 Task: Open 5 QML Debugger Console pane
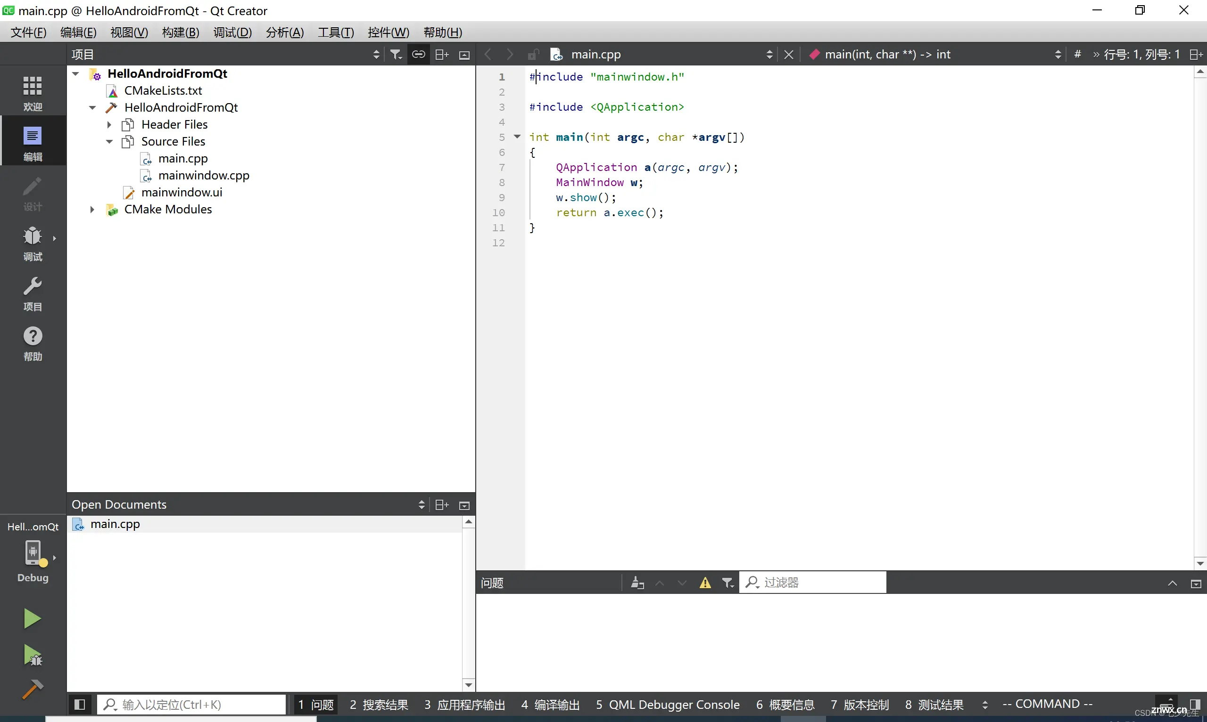668,705
